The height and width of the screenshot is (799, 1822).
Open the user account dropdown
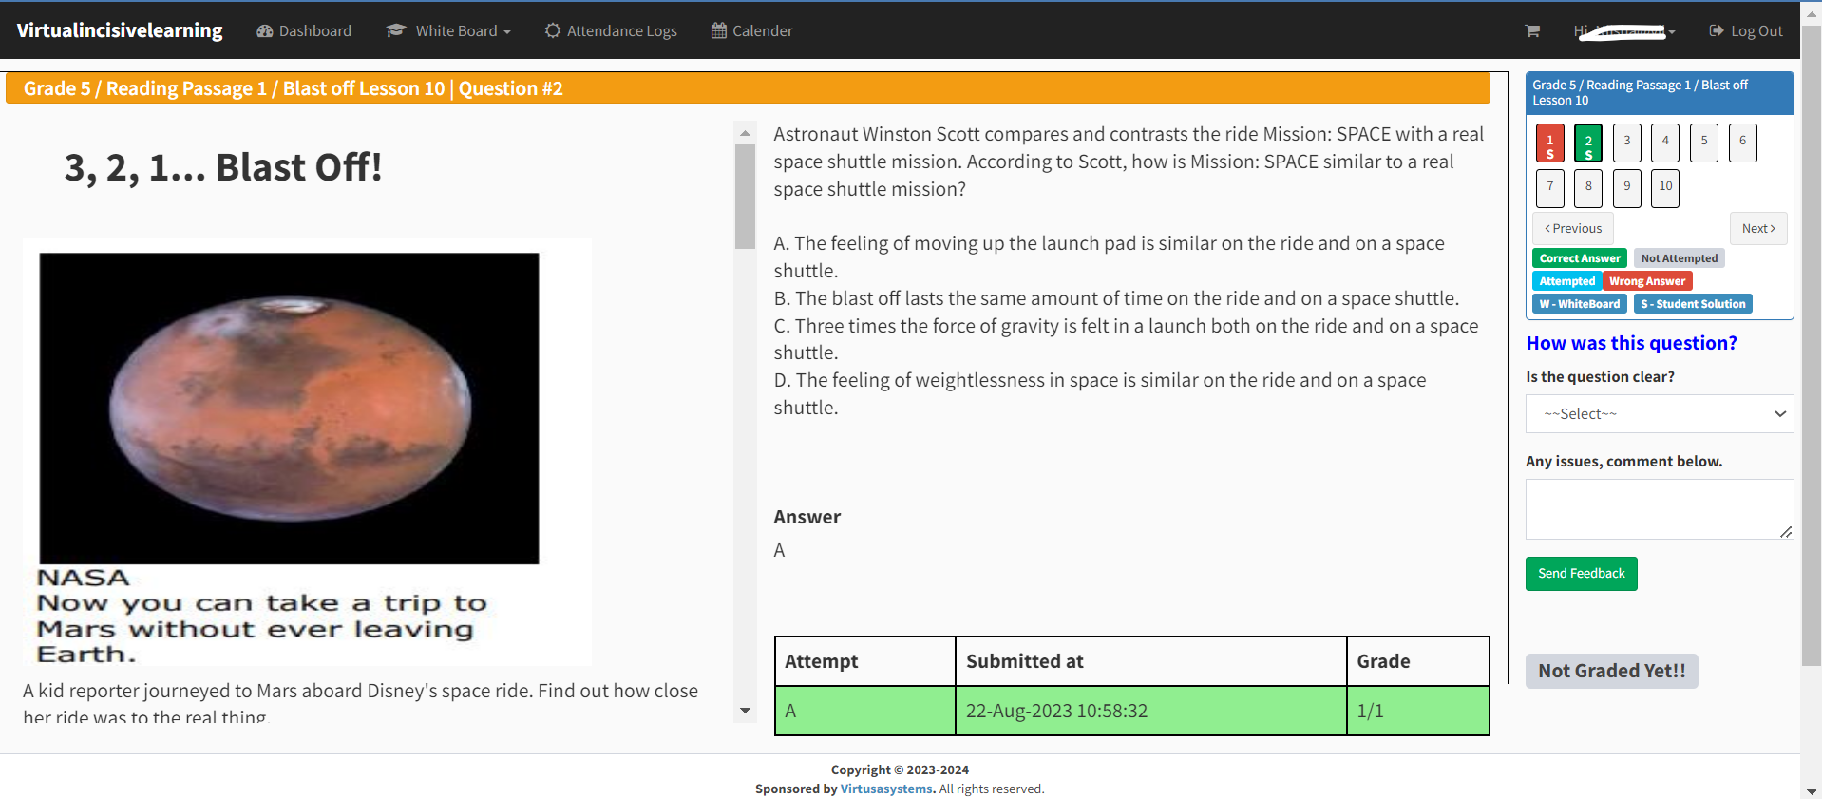coord(1624,31)
